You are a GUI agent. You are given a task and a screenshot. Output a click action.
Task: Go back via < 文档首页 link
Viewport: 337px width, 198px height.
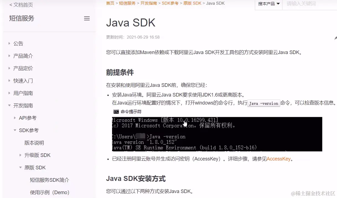pos(21,5)
